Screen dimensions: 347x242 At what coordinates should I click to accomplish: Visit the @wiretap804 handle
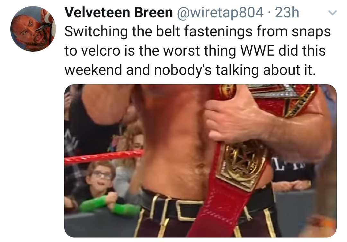220,13
